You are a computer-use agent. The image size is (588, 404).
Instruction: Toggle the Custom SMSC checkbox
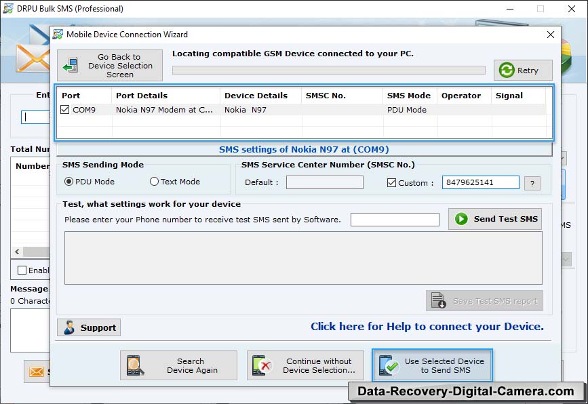391,183
